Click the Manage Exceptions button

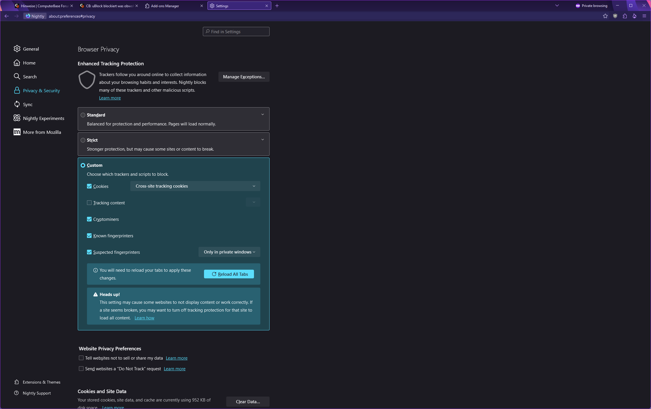(244, 77)
